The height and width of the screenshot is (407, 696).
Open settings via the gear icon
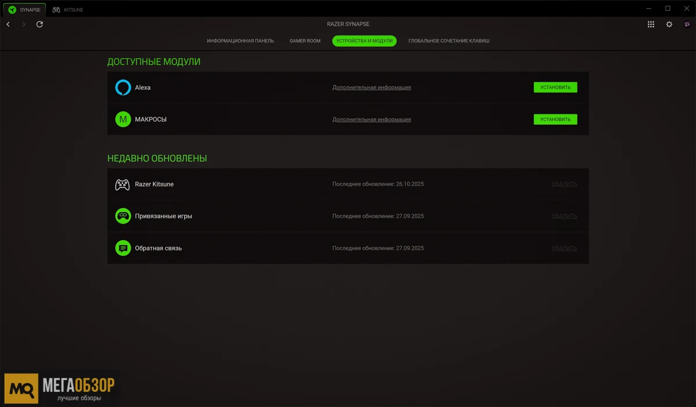[669, 24]
